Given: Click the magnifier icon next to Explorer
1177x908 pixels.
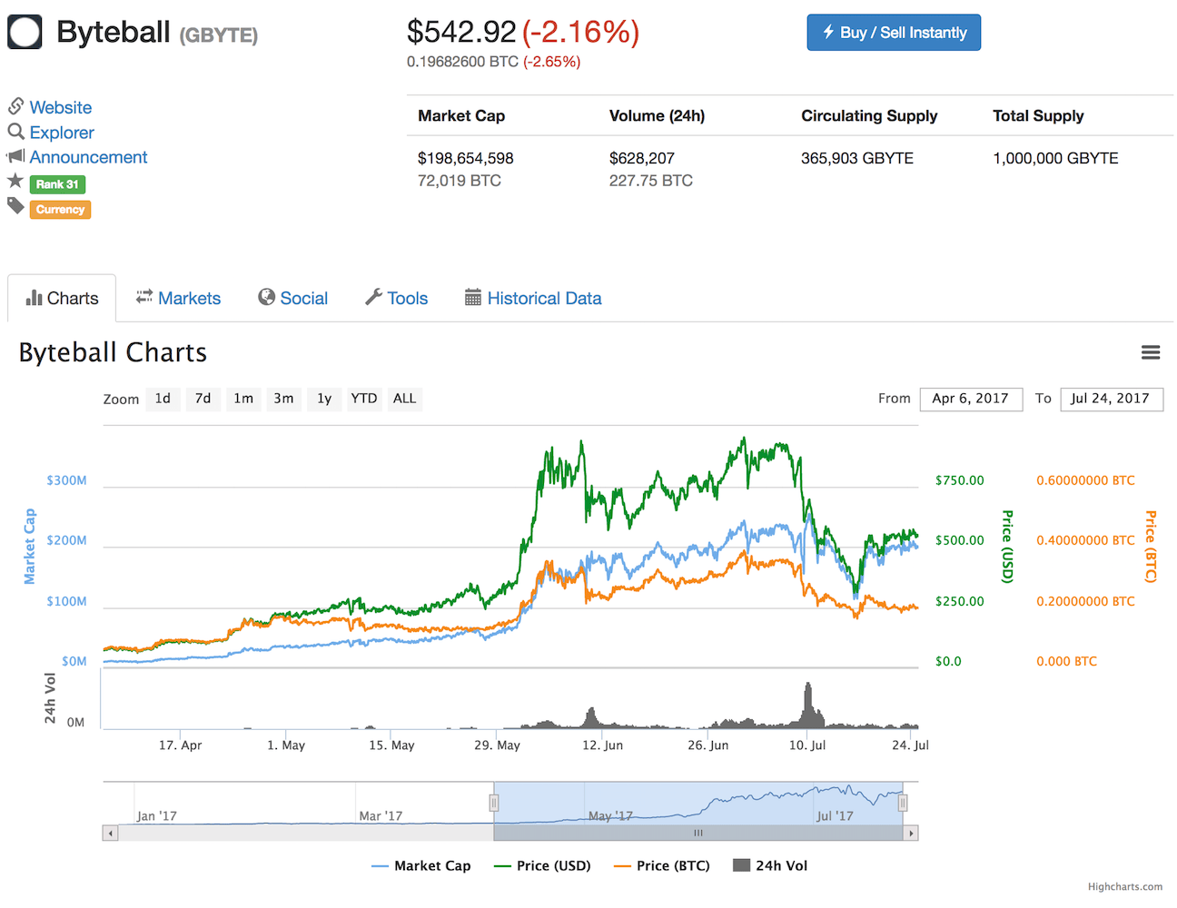Looking at the screenshot, I should click(x=15, y=132).
